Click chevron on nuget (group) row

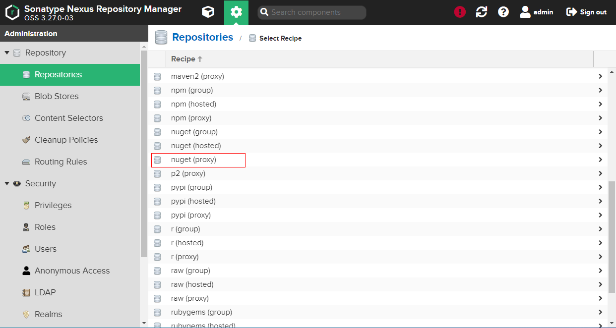[600, 132]
